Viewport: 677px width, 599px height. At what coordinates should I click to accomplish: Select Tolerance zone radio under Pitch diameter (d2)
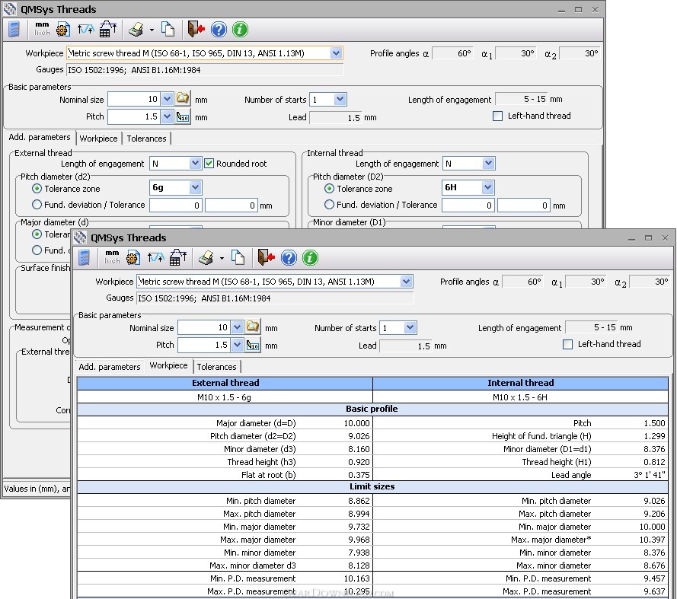click(x=37, y=189)
